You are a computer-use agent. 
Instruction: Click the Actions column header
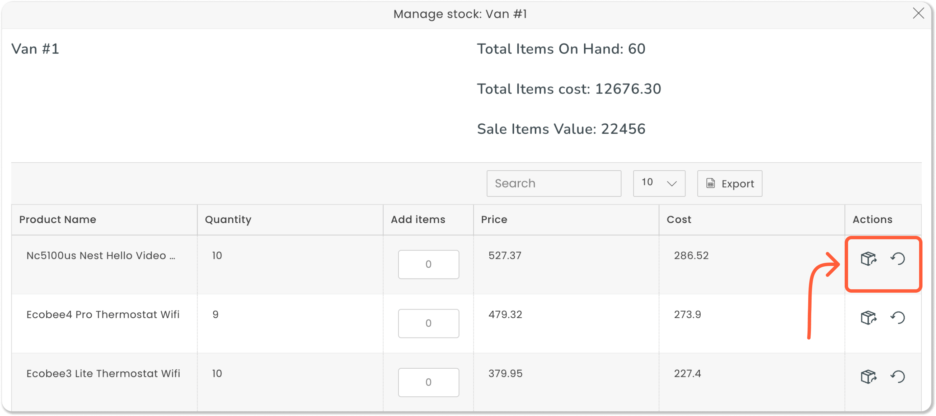coord(872,219)
